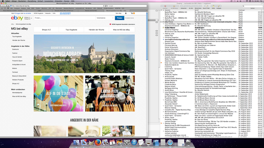264x148 pixels.
Task: Open Top Sites grid icon in the bookmarks bar
Action: tap(8, 8)
